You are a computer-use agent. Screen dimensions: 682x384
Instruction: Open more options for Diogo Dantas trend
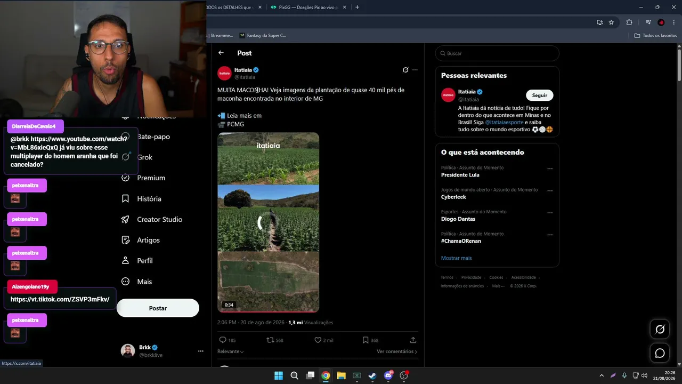(550, 213)
